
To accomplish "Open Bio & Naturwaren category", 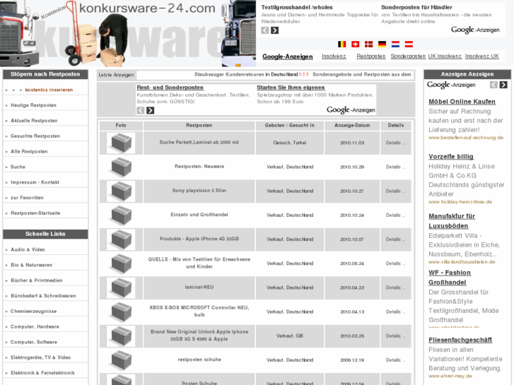I will [x=32, y=265].
